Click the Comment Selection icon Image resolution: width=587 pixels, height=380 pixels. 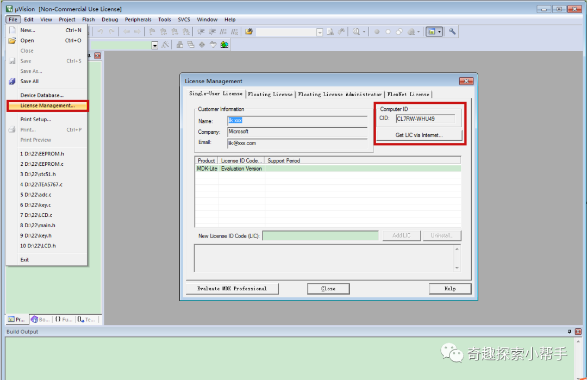tap(223, 32)
